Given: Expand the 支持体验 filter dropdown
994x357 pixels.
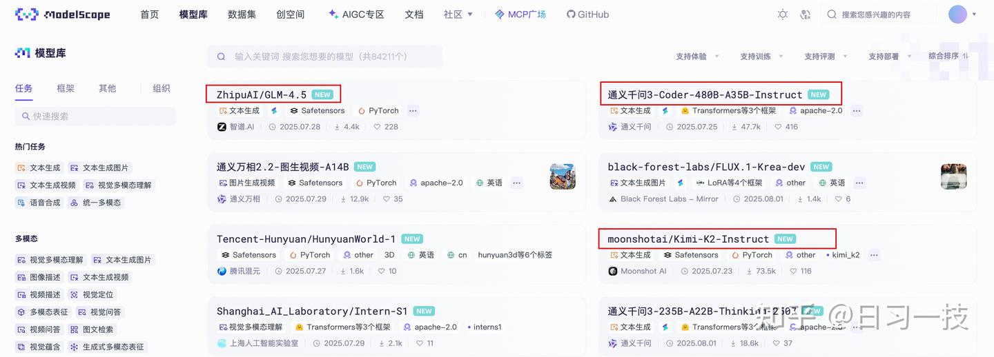Looking at the screenshot, I should coord(697,57).
